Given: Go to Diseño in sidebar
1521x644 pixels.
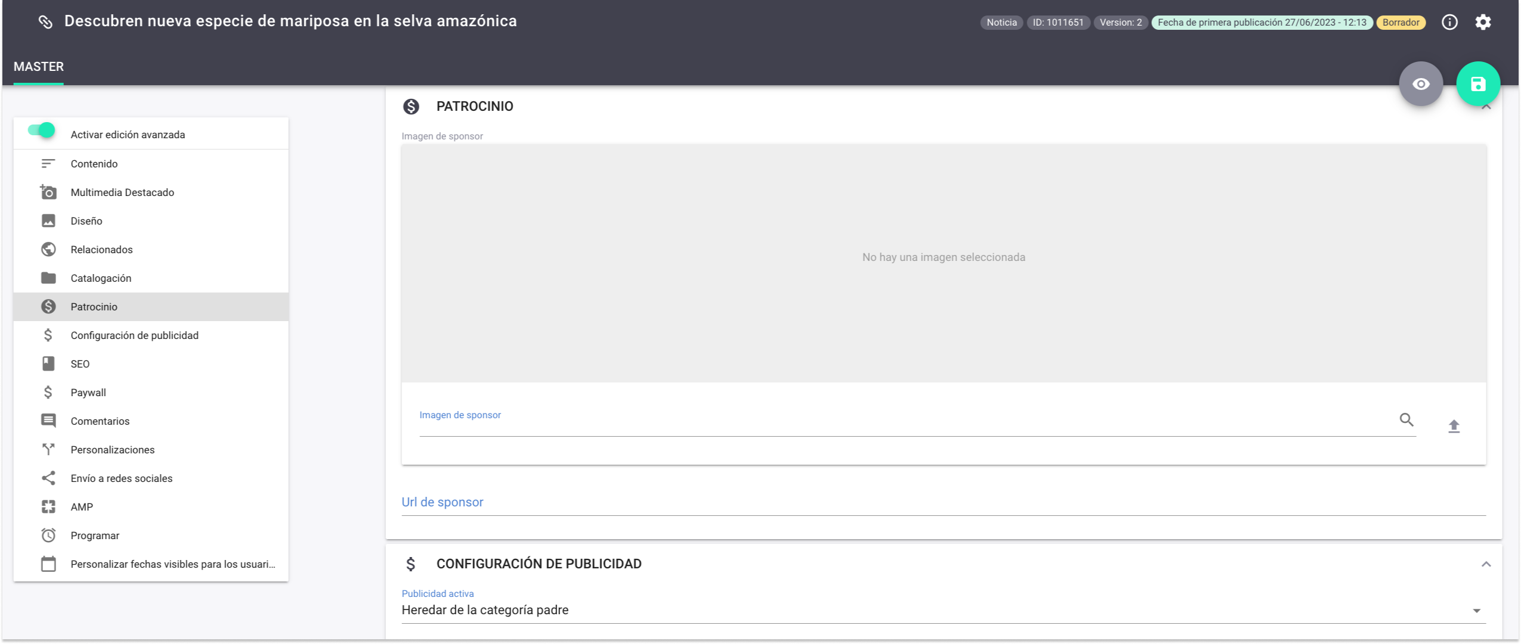Looking at the screenshot, I should click(x=151, y=220).
